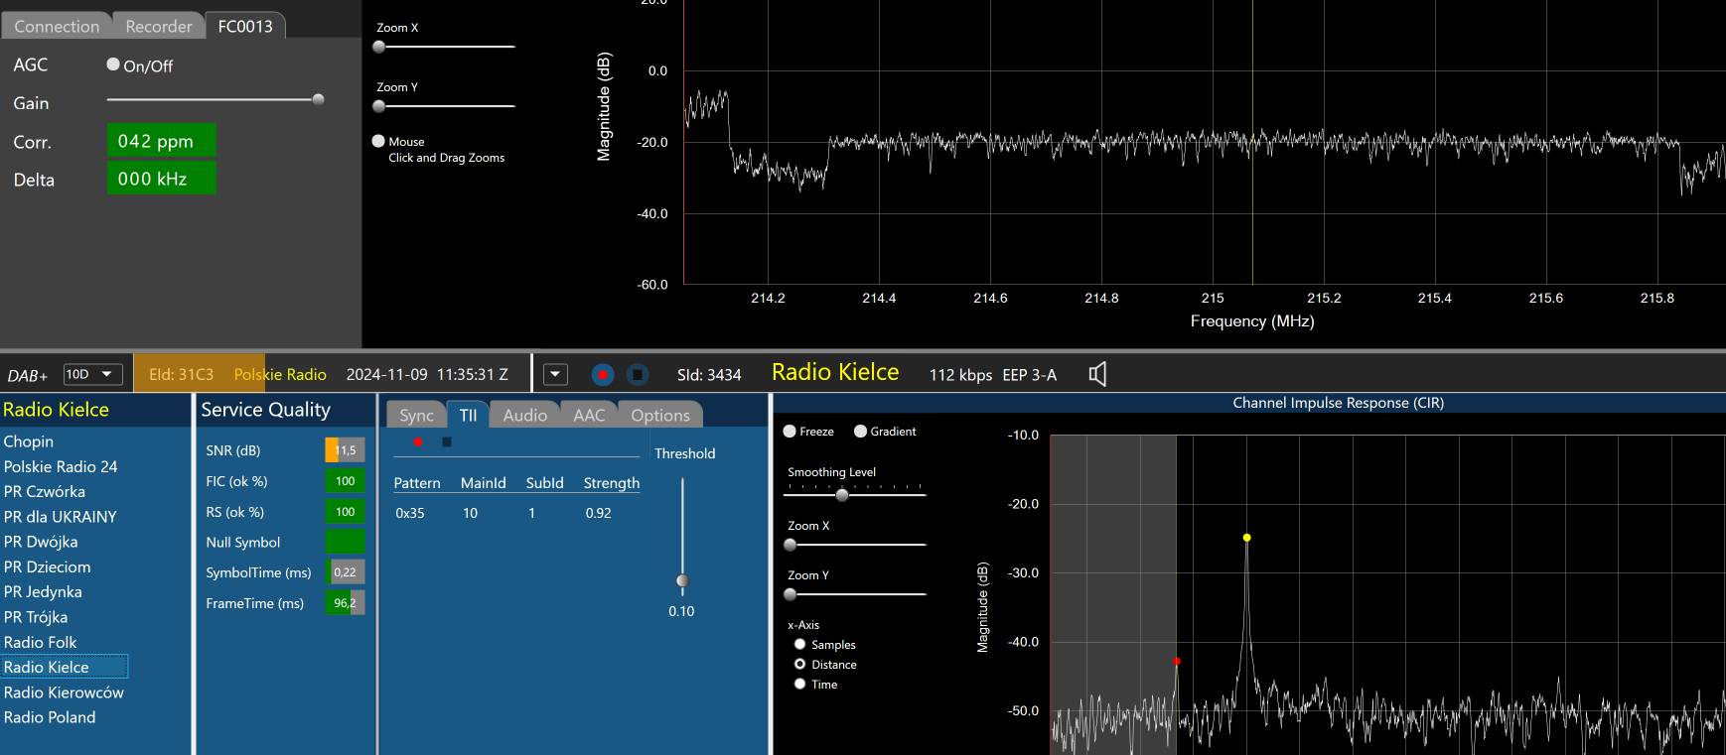The width and height of the screenshot is (1726, 755).
Task: Enable Freeze on the CIR display
Action: click(791, 432)
